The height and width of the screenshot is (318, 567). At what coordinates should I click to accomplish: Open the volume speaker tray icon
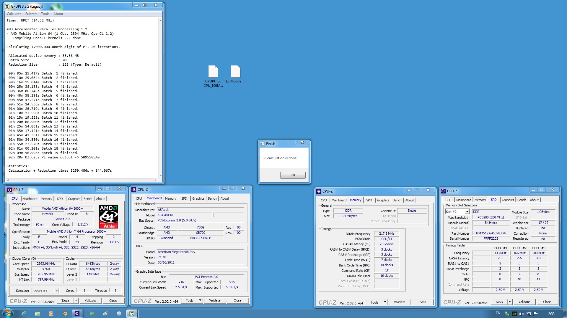tap(521, 314)
